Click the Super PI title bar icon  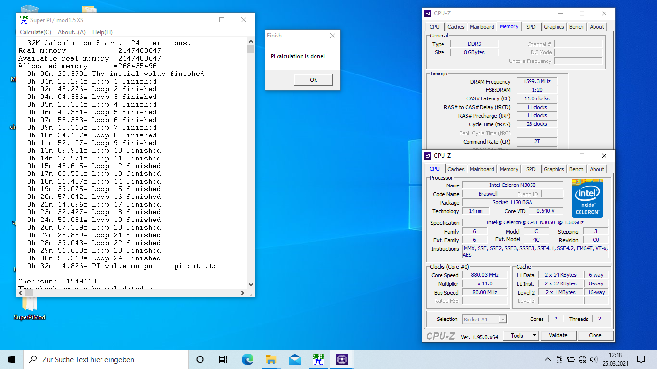click(x=24, y=20)
